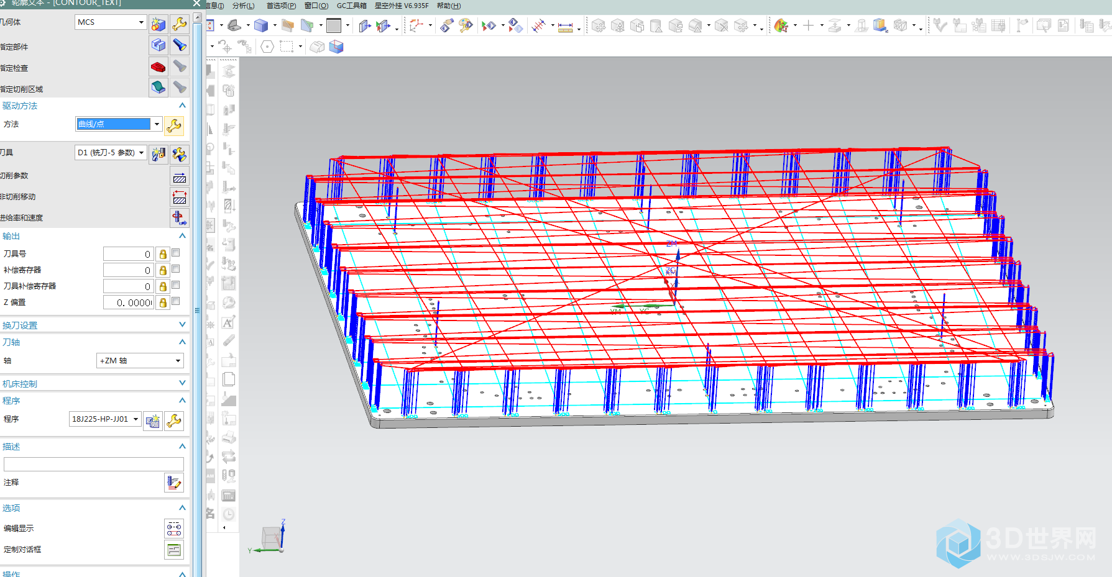Edit and display the D1 tool
The width and height of the screenshot is (1112, 577).
tap(180, 153)
